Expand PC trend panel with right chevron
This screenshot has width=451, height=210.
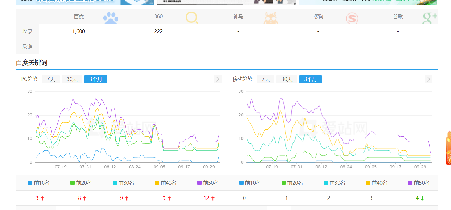click(217, 79)
